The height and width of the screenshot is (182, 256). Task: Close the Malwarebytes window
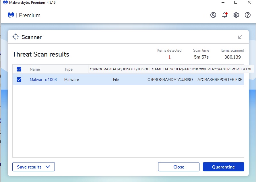coord(249,3)
